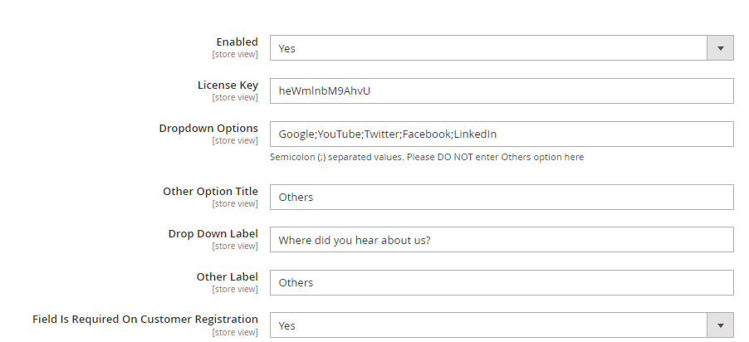The image size is (749, 342).
Task: Open the Enabled dropdown arrow
Action: [720, 48]
